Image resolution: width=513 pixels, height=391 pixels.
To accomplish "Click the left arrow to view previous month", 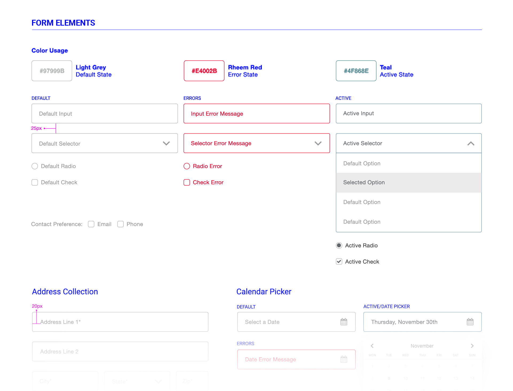I will click(x=372, y=346).
